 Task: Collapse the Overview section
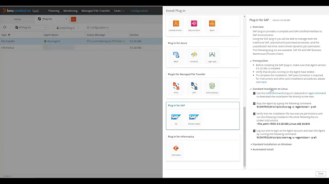point(251,27)
